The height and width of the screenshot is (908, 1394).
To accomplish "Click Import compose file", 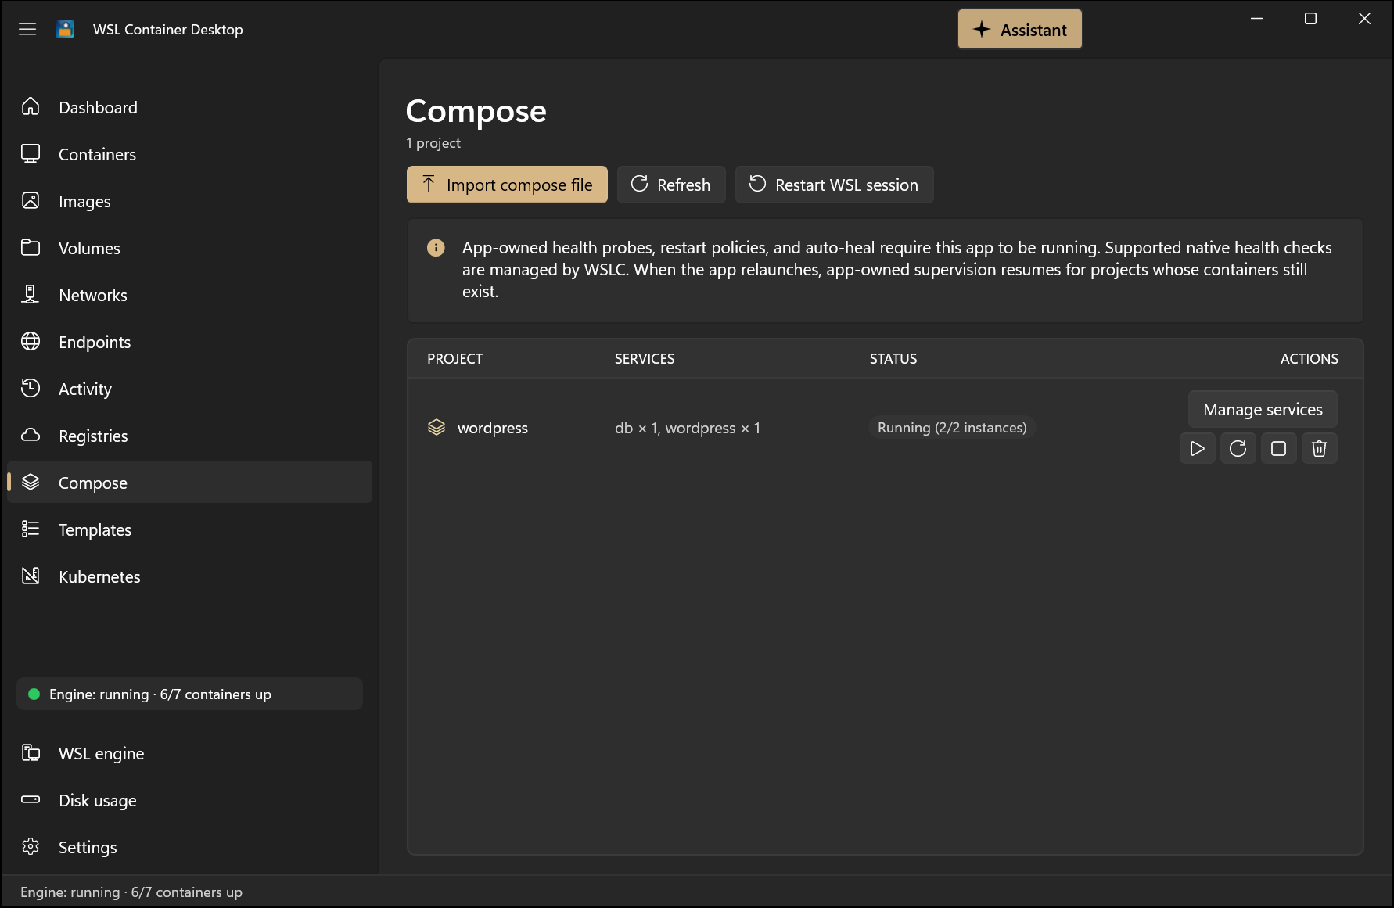I will (507, 185).
